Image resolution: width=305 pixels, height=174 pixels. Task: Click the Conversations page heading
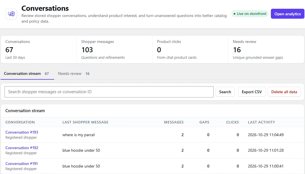(x=45, y=8)
